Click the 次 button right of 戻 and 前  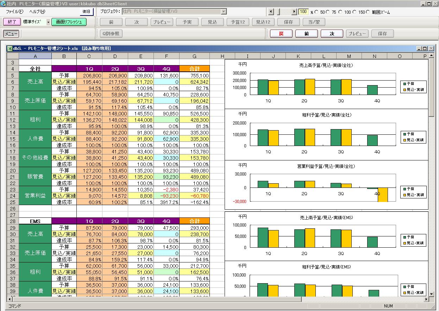click(332, 34)
